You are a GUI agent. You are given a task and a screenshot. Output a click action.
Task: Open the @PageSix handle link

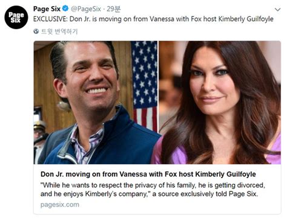[x=85, y=9]
